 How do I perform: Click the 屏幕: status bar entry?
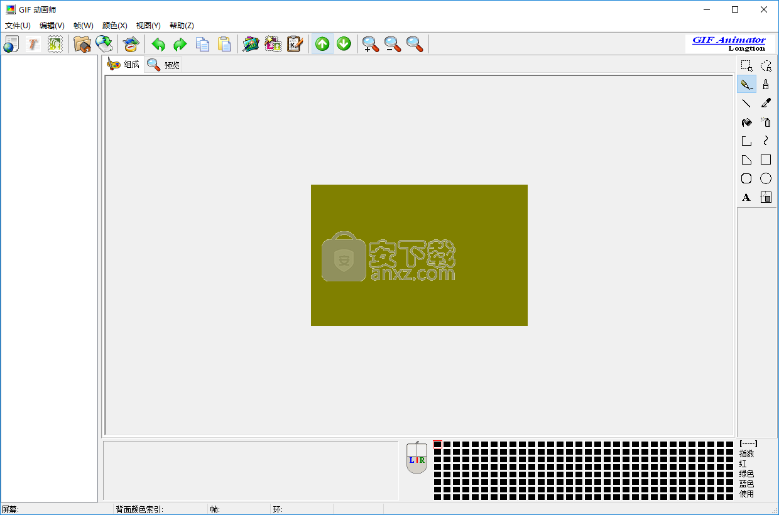(10, 509)
